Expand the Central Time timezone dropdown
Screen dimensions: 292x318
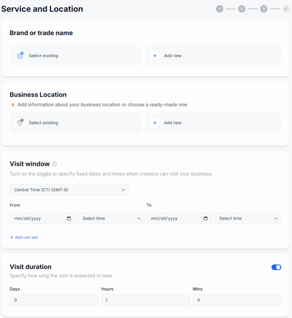tap(69, 190)
